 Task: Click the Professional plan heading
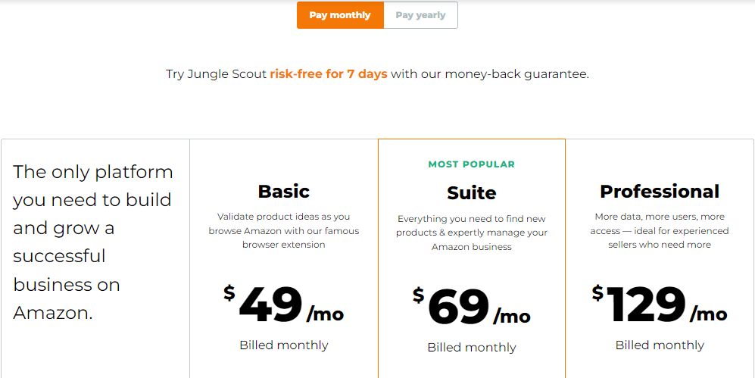[660, 191]
